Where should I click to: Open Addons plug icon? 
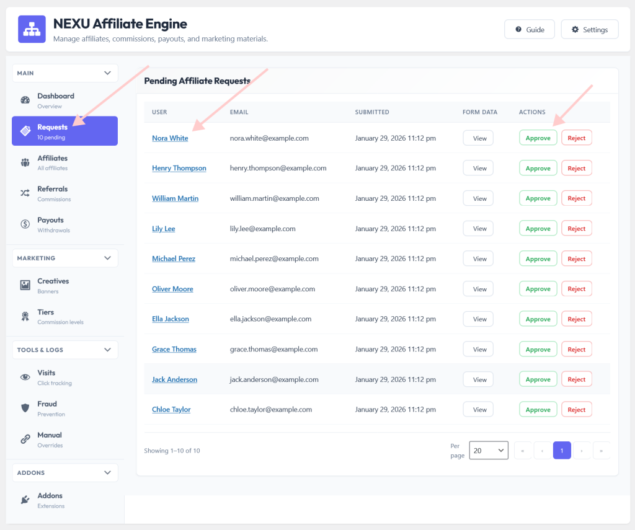pos(25,500)
